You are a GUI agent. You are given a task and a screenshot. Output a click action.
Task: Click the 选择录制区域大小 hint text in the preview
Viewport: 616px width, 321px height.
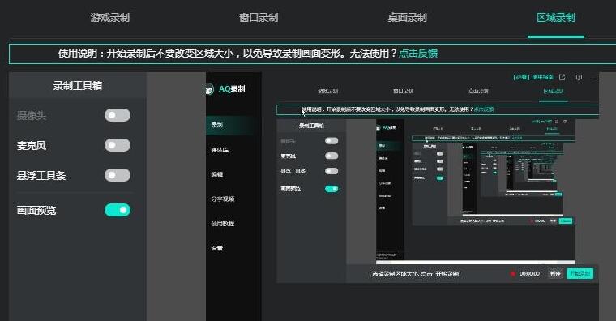point(416,274)
